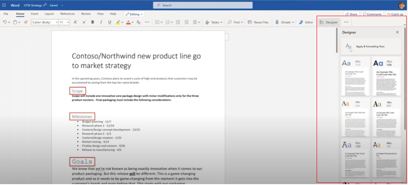Open the Styles gallery
The image size is (408, 185).
point(214,22)
